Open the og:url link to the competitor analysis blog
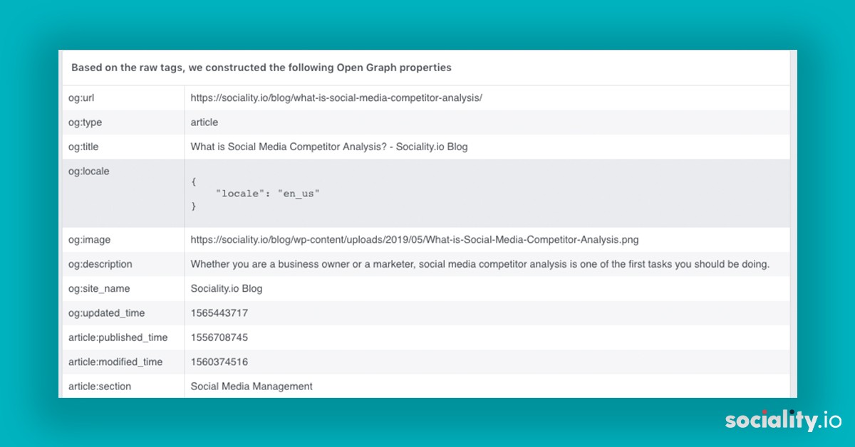 pyautogui.click(x=335, y=98)
